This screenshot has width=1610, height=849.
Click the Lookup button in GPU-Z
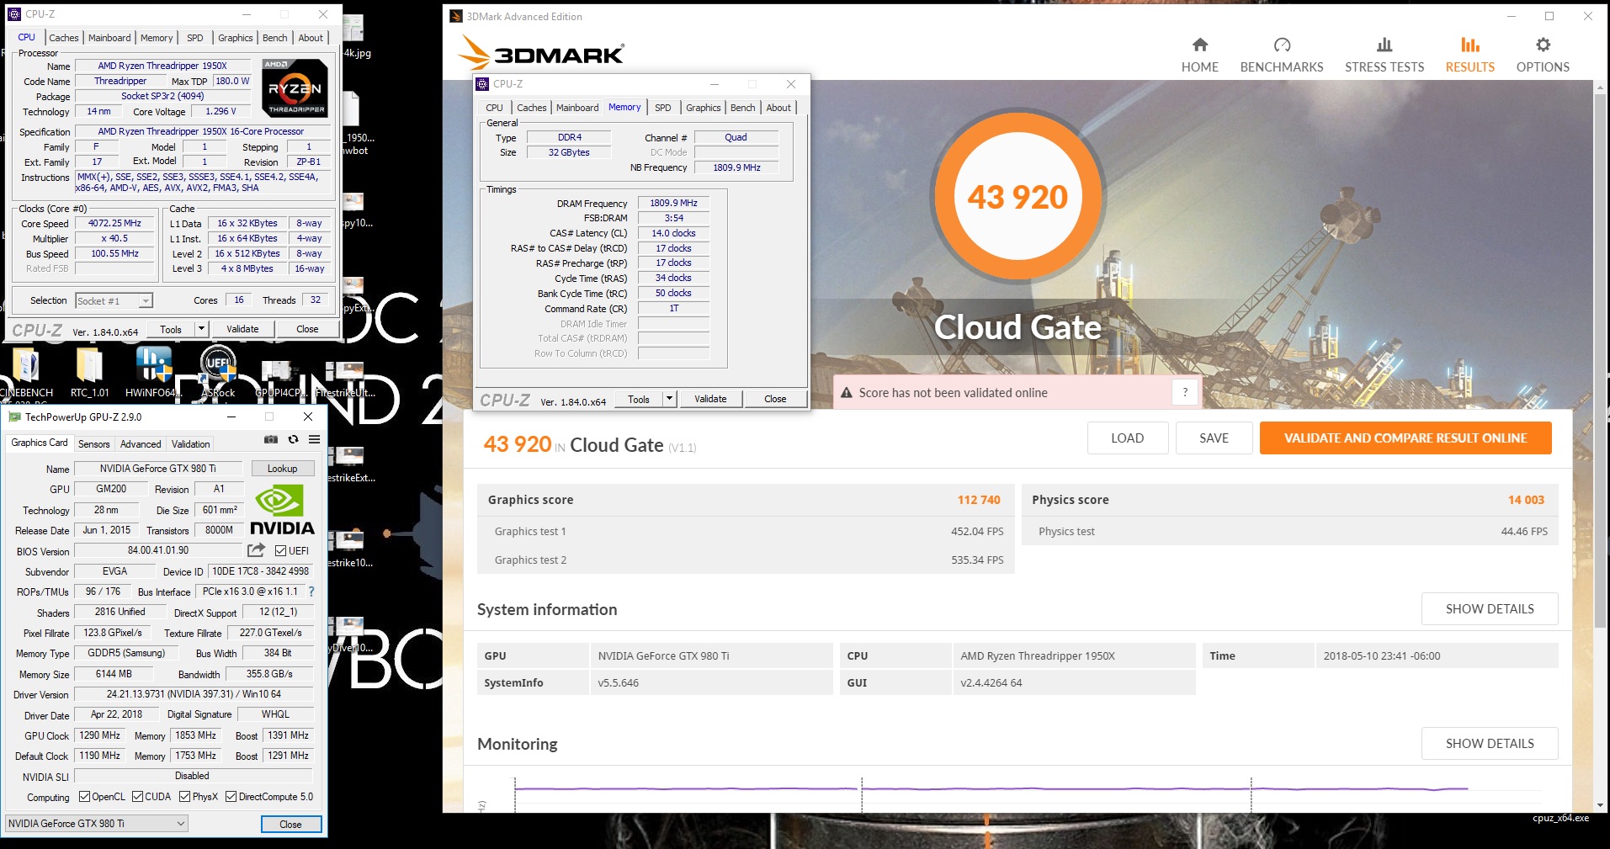pos(282,469)
